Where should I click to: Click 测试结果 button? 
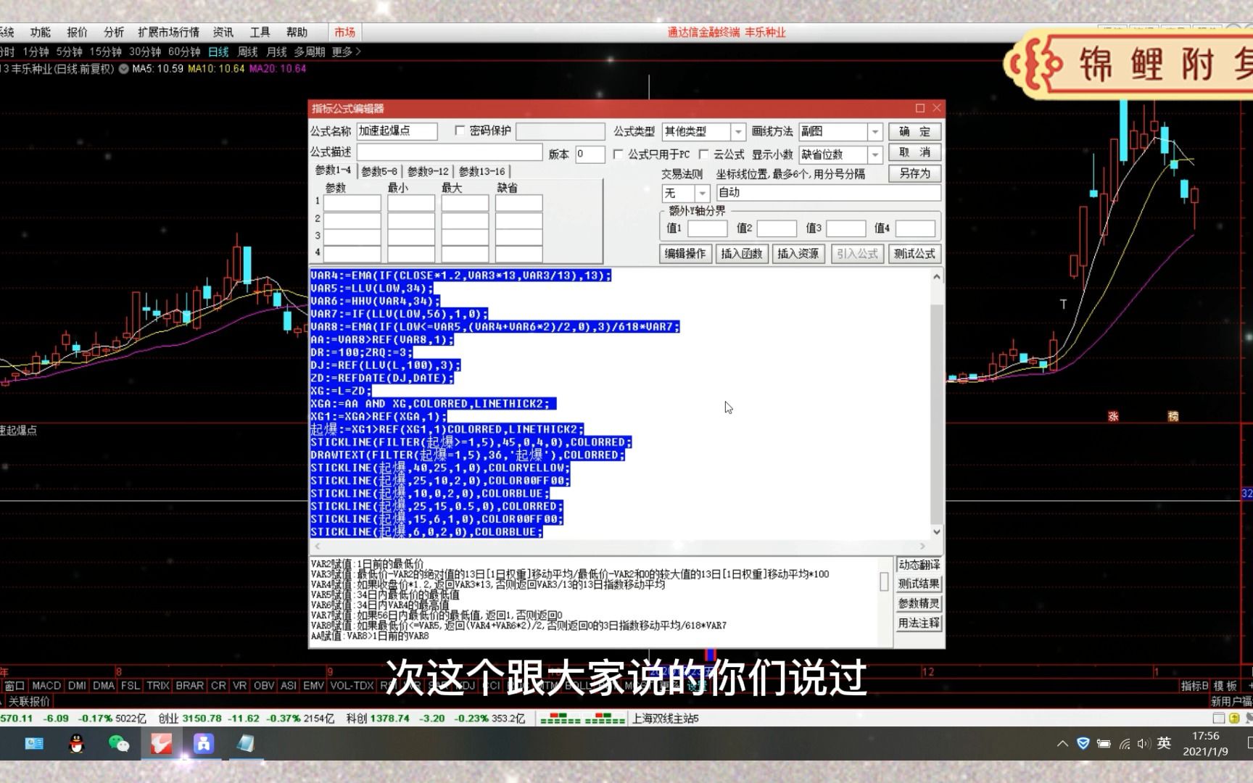919,584
